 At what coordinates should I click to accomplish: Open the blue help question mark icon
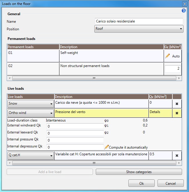pos(183,11)
